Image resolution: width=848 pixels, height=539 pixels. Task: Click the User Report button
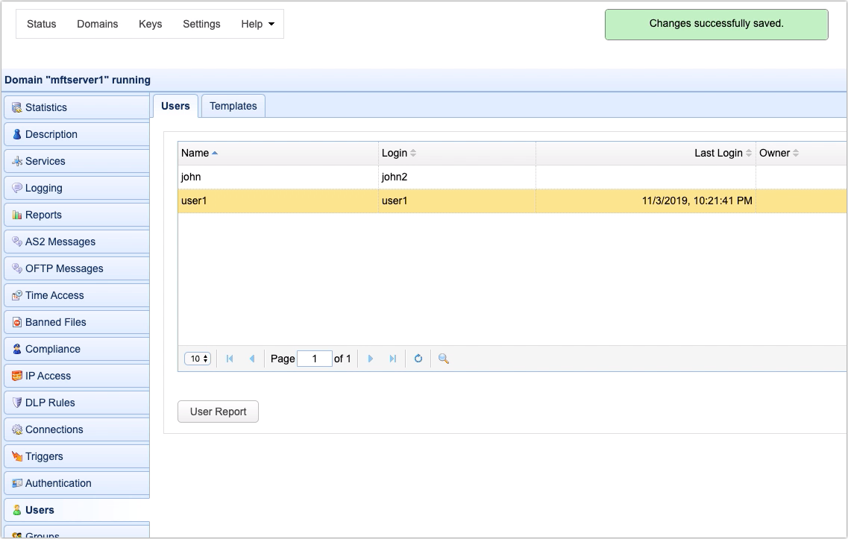pos(218,412)
